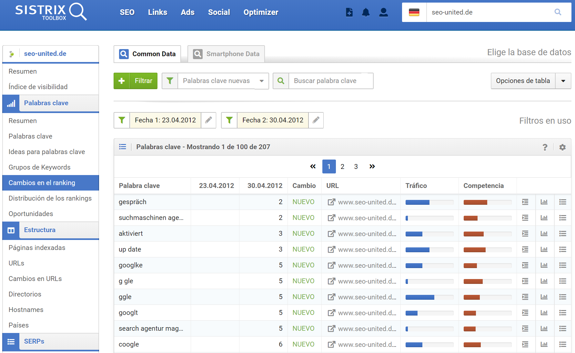Go to next page double-arrow
575x353 pixels.
pos(372,167)
